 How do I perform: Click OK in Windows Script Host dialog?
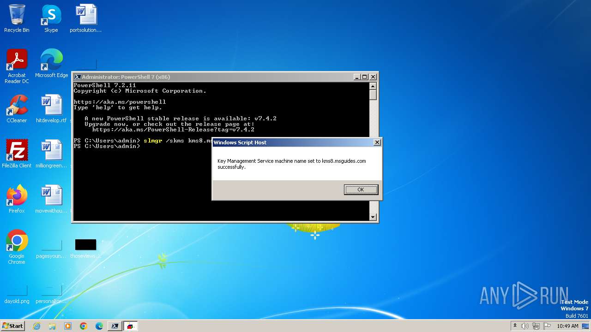(361, 190)
